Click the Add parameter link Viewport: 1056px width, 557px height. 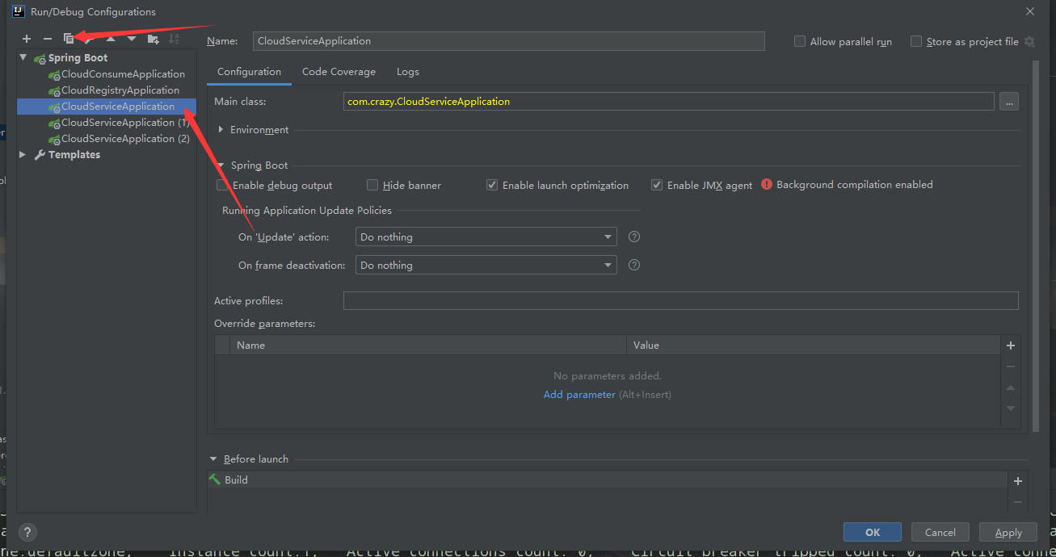pos(579,395)
